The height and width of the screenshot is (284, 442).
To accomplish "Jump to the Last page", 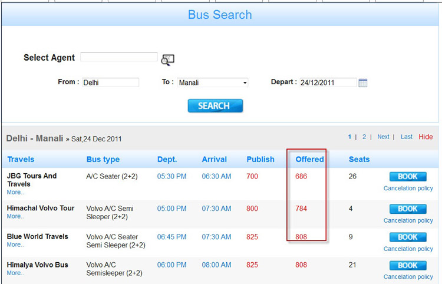I will point(407,137).
